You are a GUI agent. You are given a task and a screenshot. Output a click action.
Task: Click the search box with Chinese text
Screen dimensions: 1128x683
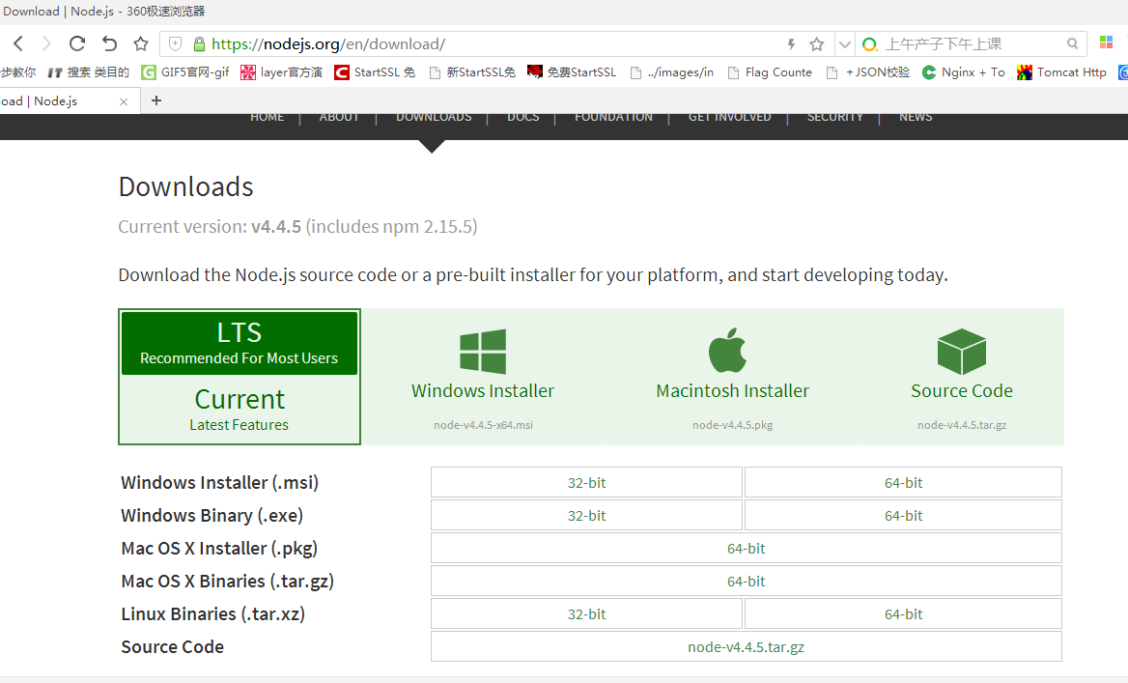[973, 43]
